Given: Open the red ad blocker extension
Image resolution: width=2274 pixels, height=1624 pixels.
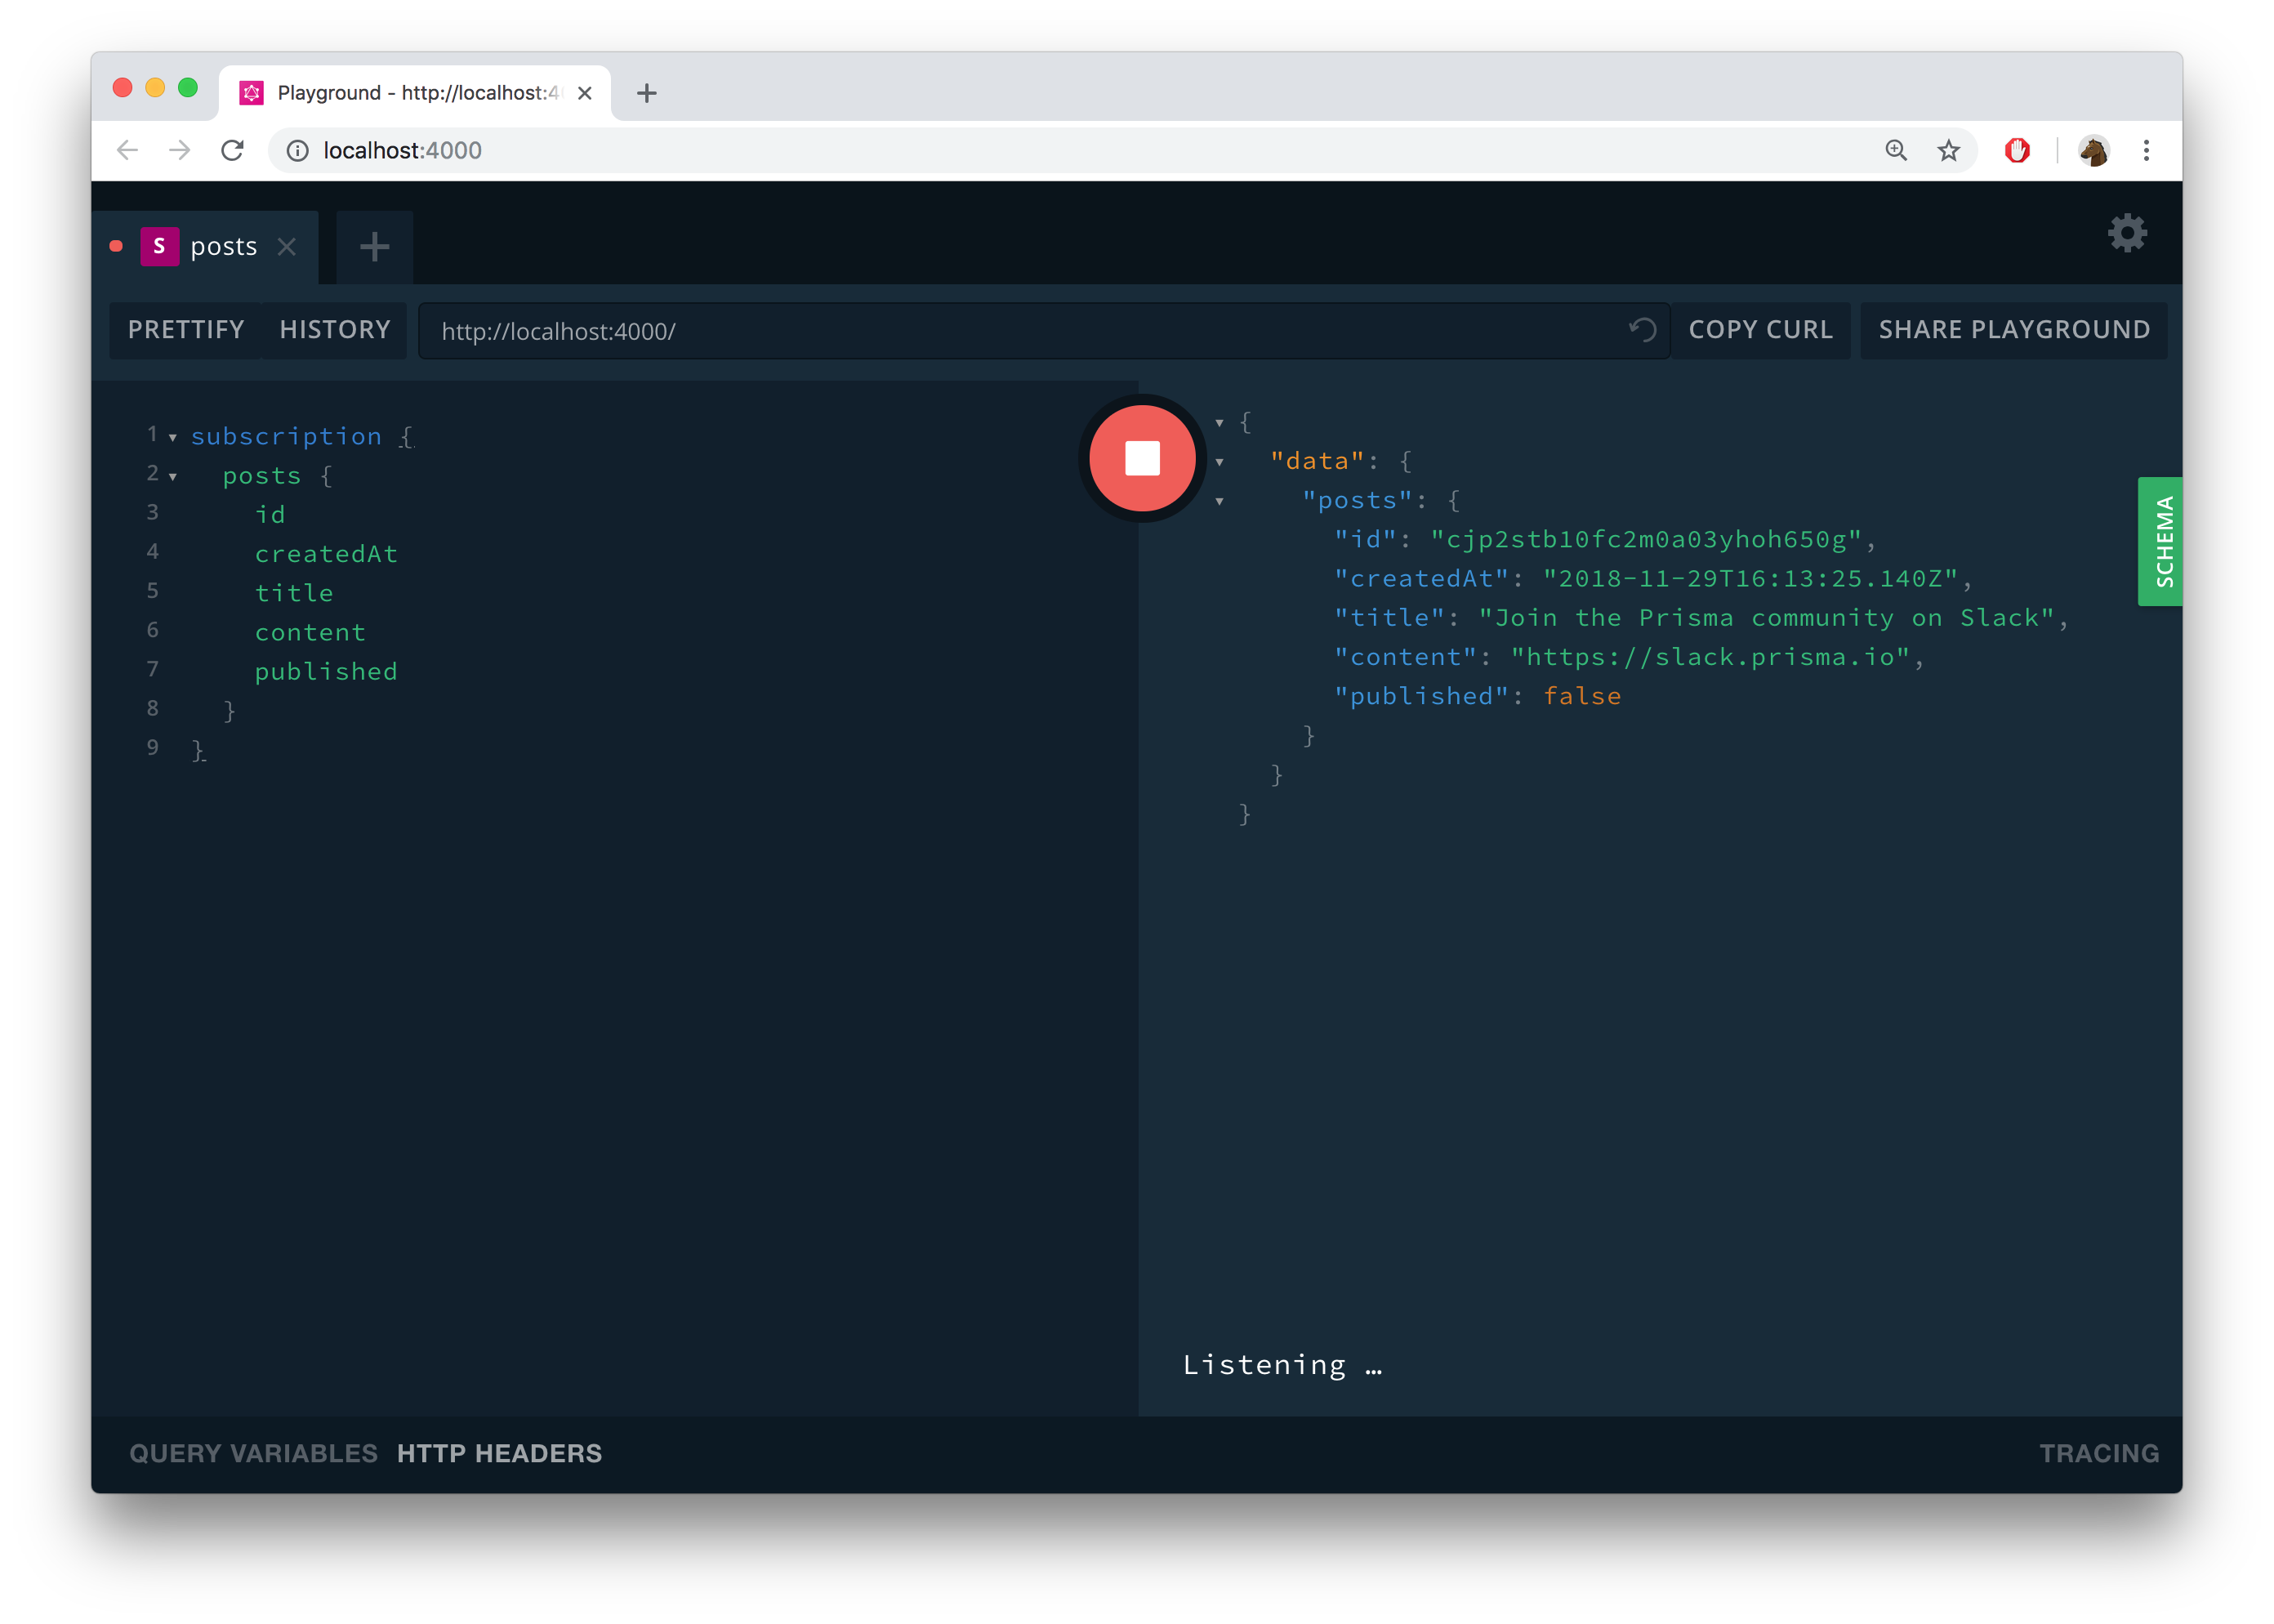Looking at the screenshot, I should (2017, 151).
